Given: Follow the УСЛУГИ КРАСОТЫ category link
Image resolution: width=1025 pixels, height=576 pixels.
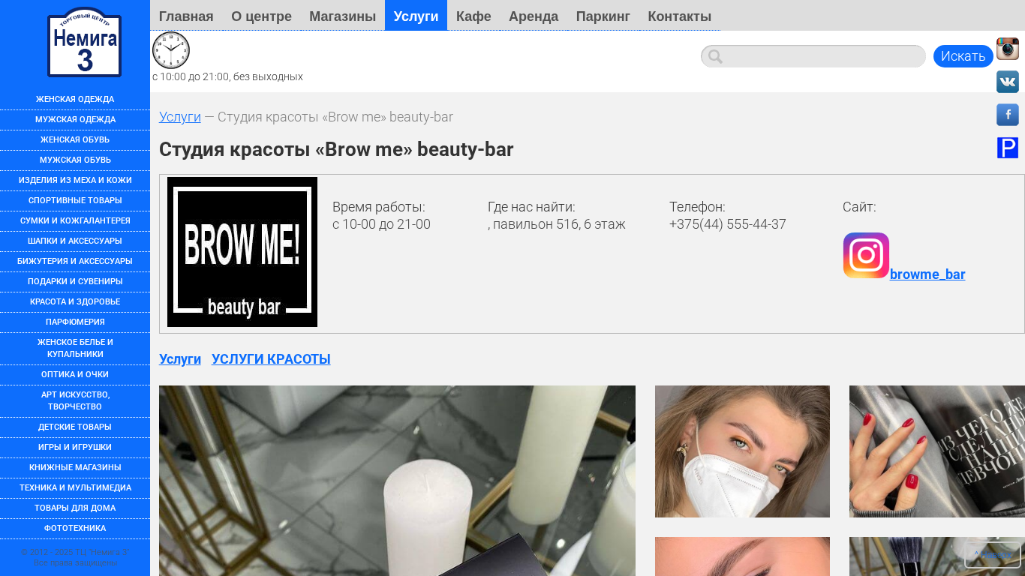Looking at the screenshot, I should pyautogui.click(x=271, y=359).
